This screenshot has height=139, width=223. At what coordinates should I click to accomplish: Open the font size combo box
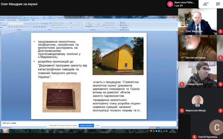[x=22, y=24]
